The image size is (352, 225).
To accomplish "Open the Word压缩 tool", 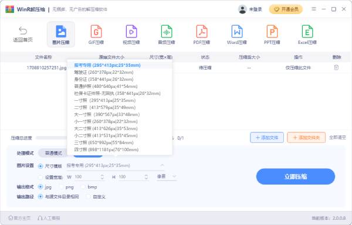I will pyautogui.click(x=237, y=35).
